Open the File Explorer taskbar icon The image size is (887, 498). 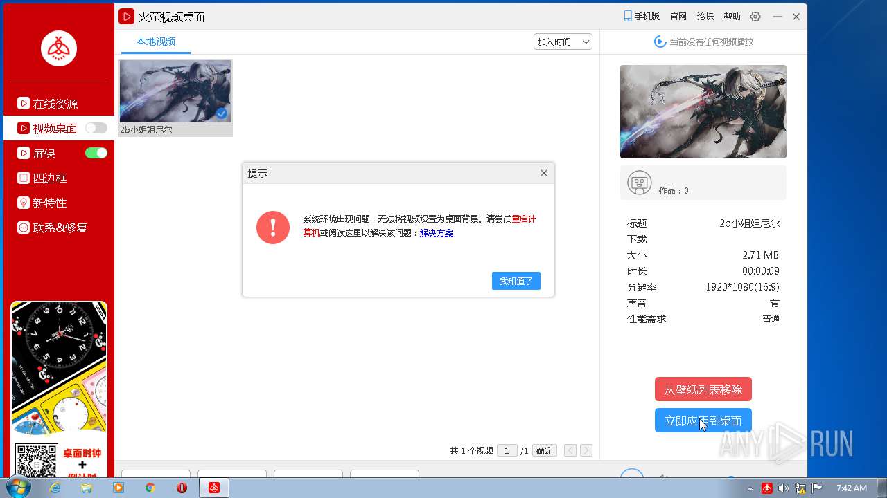click(x=87, y=488)
